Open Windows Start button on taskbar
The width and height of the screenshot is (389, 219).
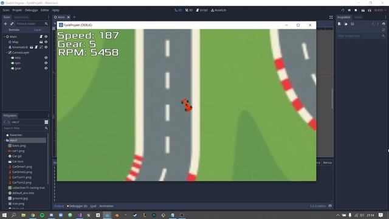pos(4,215)
